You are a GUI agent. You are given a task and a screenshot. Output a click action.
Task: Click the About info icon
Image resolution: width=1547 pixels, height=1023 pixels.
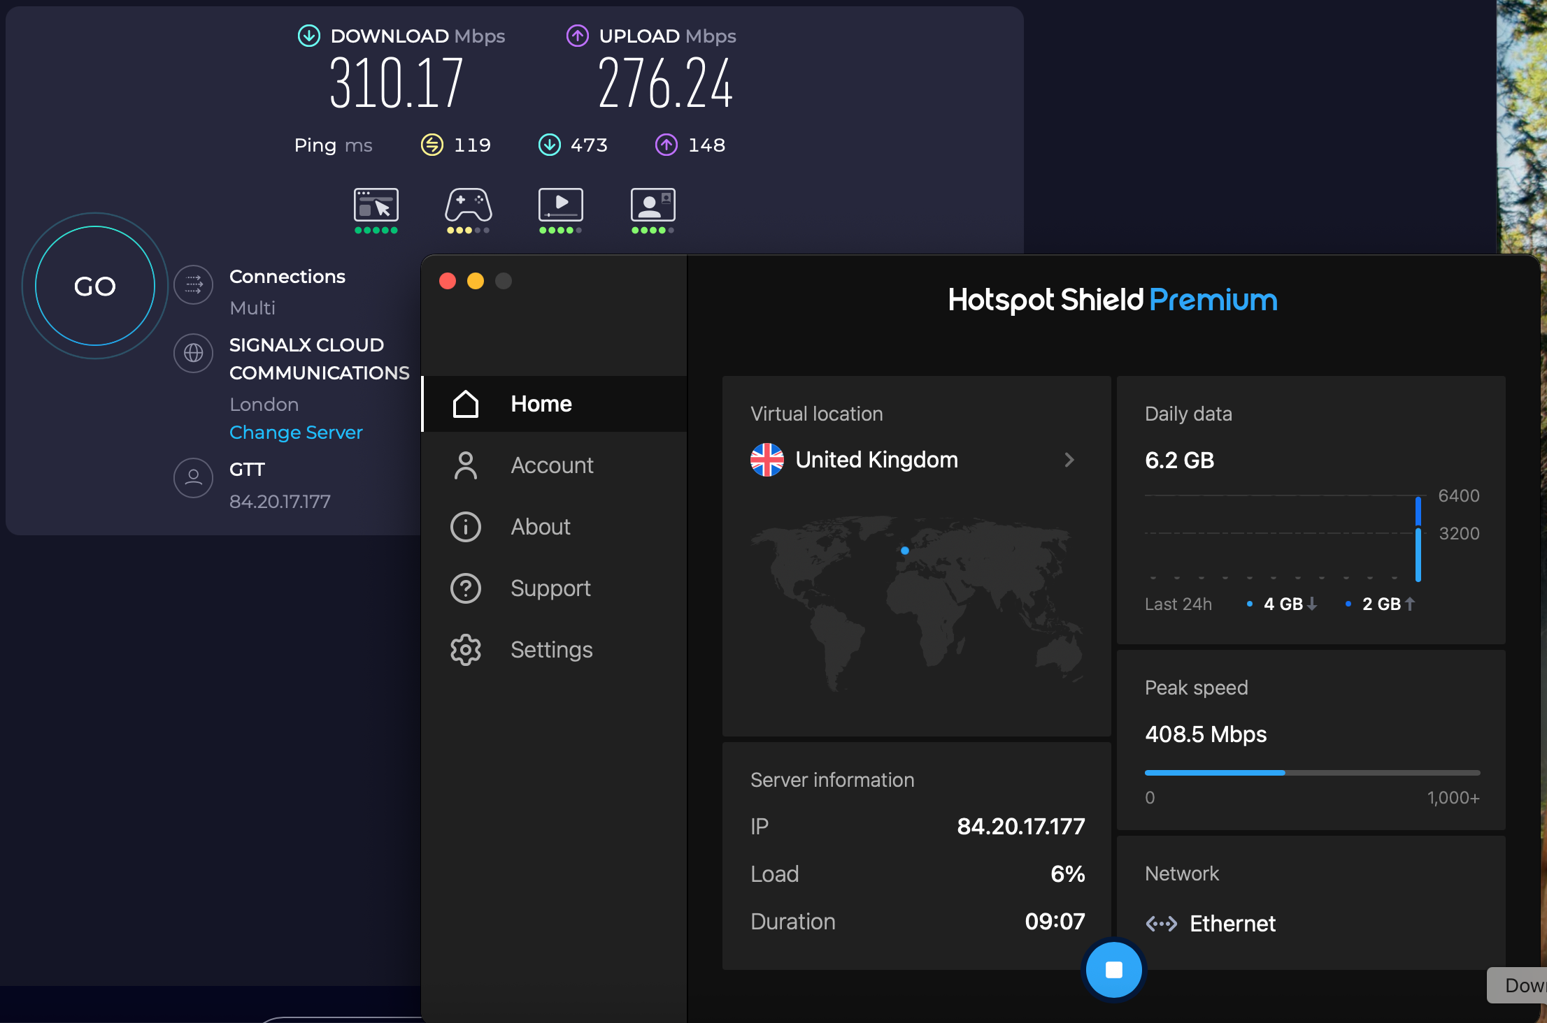pos(466,527)
